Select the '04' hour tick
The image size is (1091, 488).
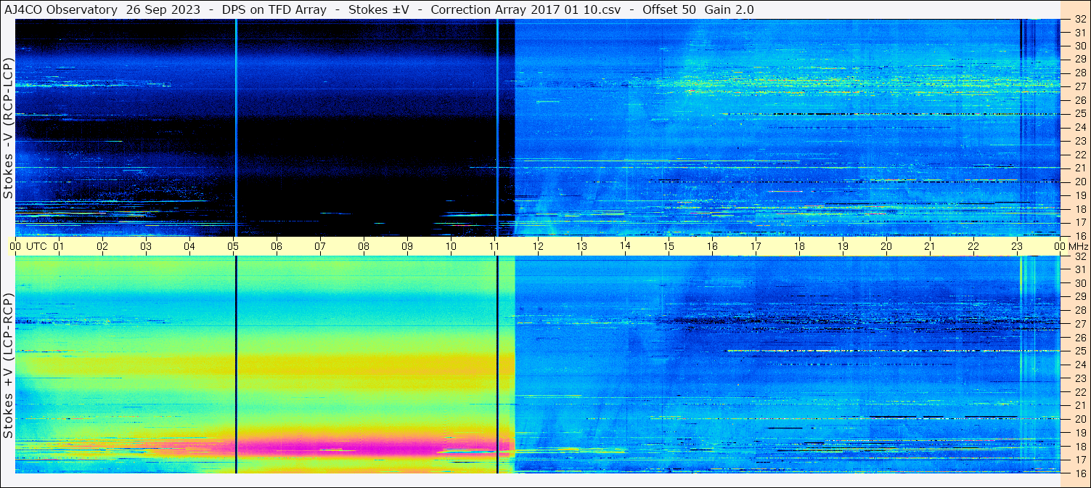[189, 246]
